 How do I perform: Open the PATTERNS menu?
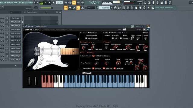(x=10, y=2)
